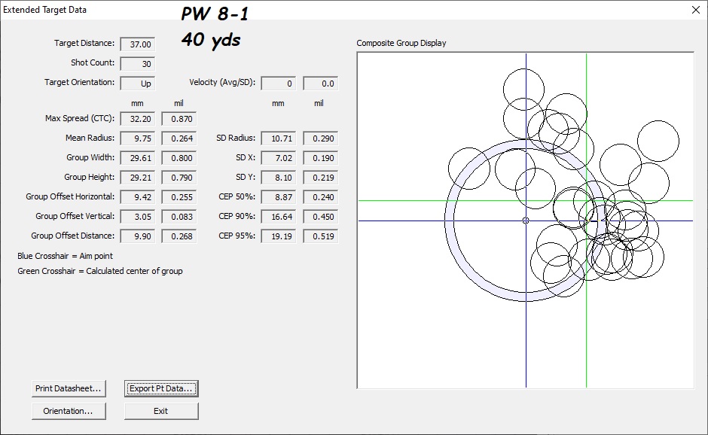Select Group Offset Vertical mil value 0.083
708x435 pixels.
179,217
